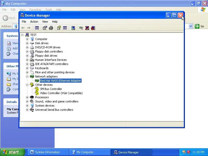Screen dimensions: 208x156
Task: Expand the Processors category
Action: point(27,97)
